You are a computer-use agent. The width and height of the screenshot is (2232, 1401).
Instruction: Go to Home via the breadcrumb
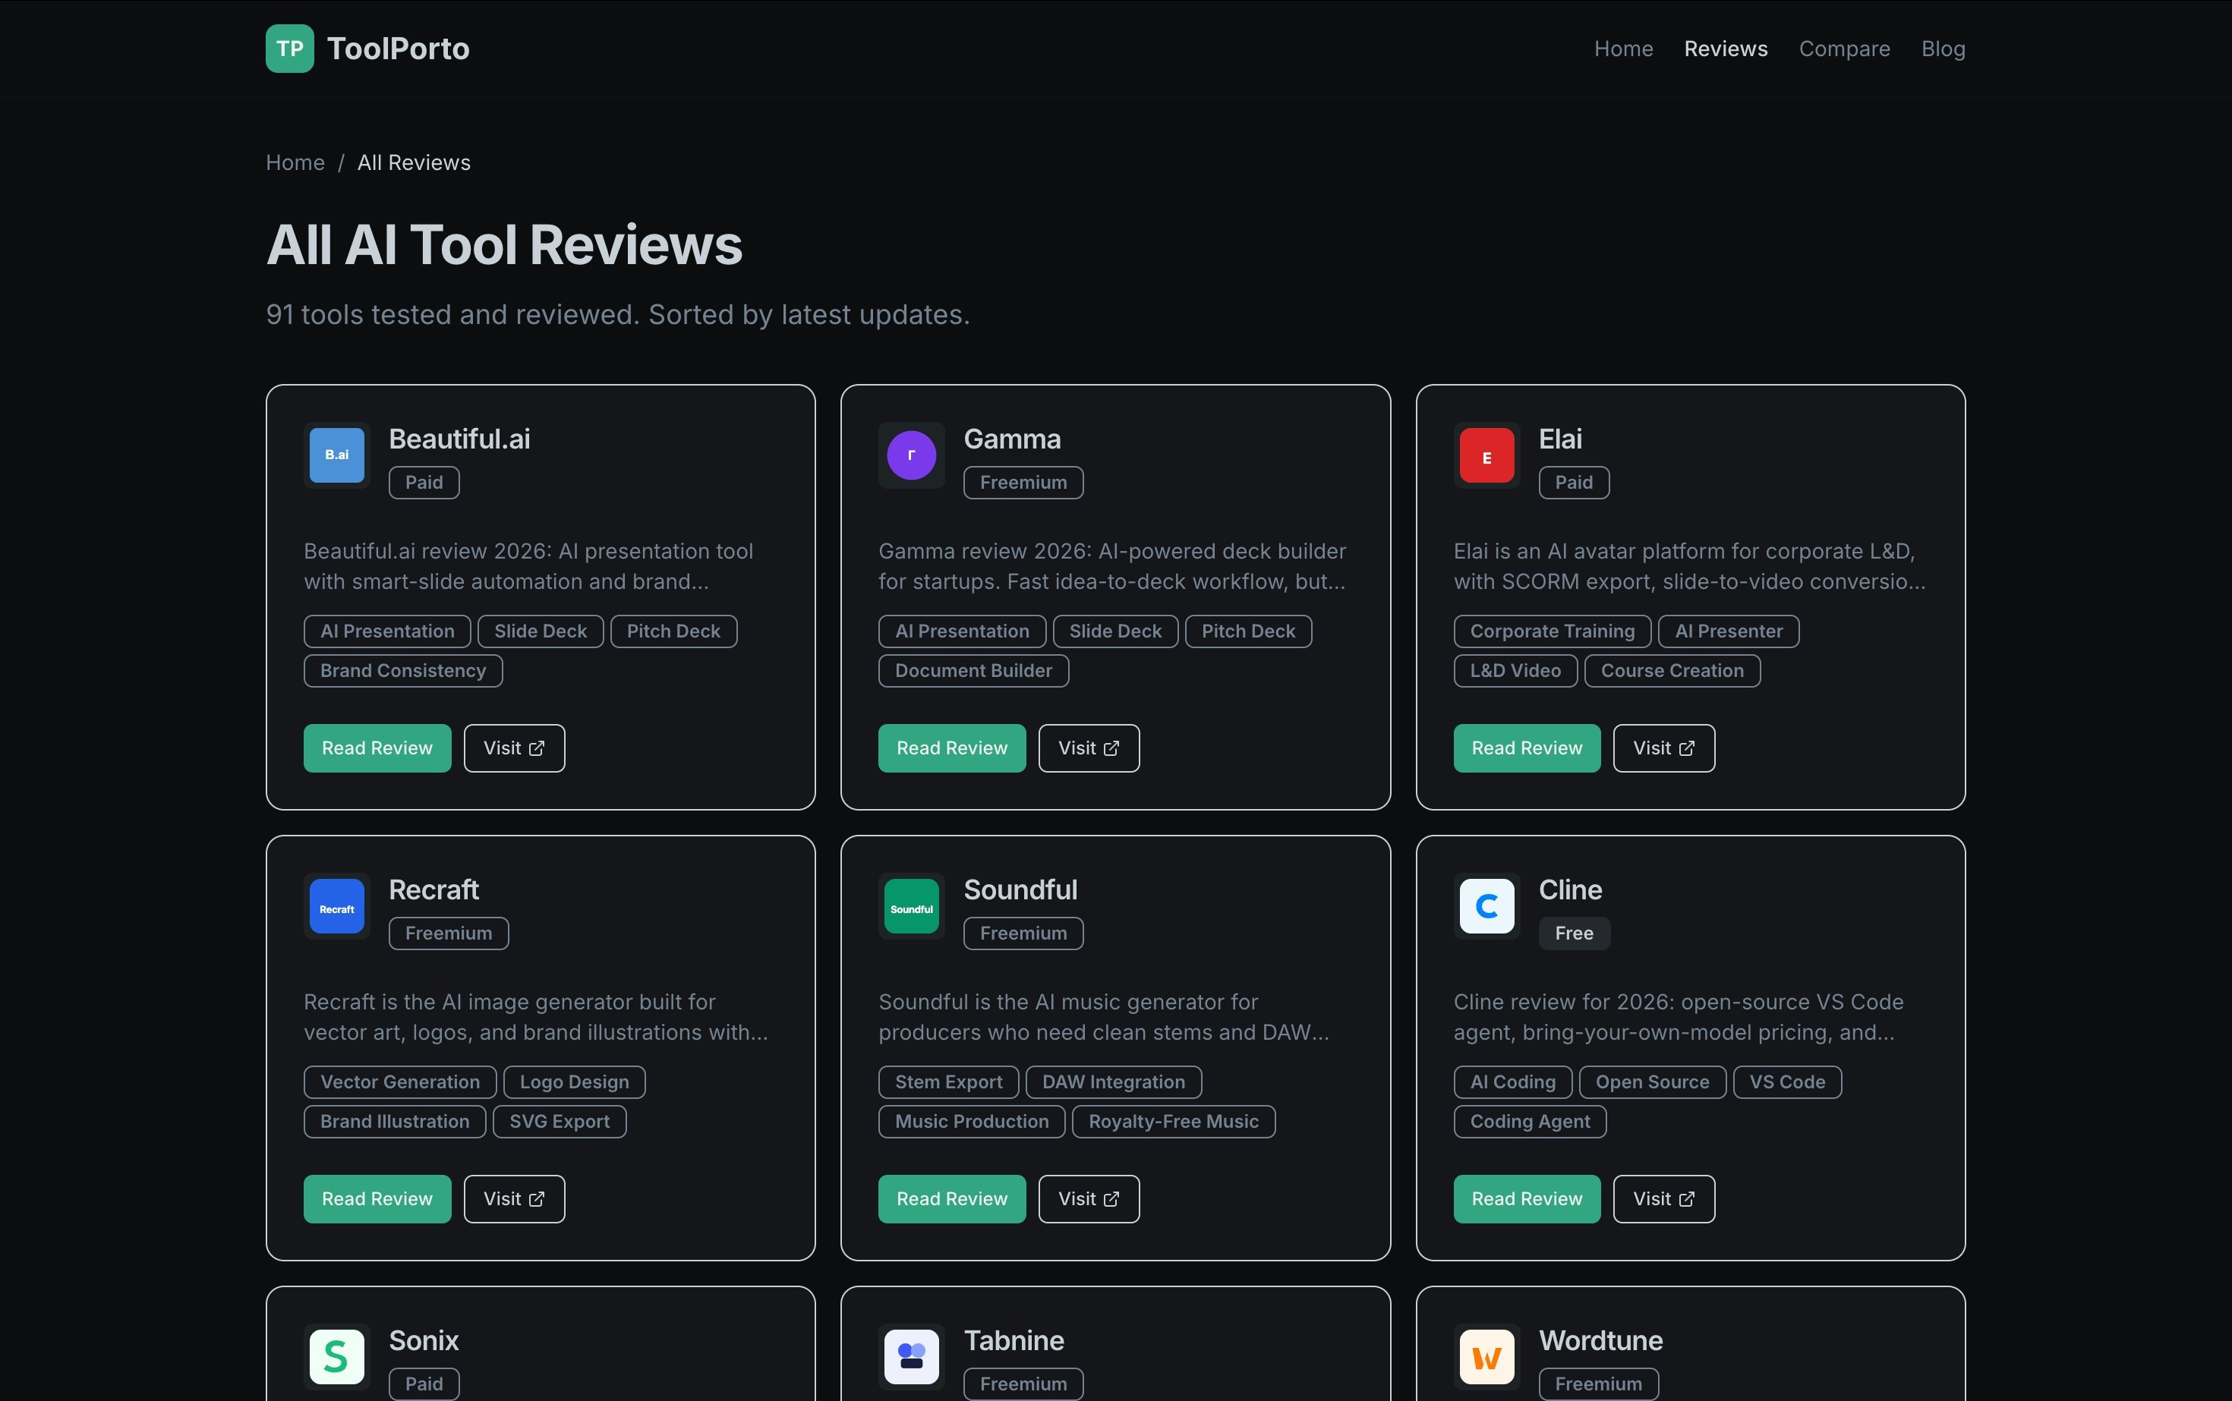tap(295, 162)
